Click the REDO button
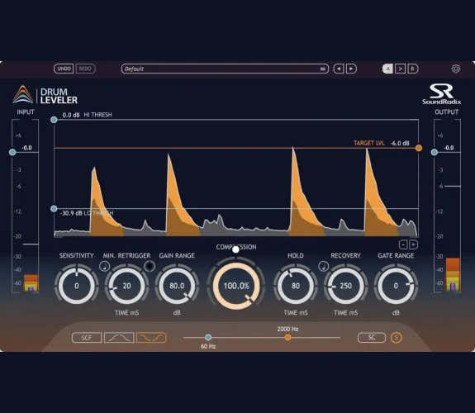Image resolution: width=475 pixels, height=413 pixels. coord(85,69)
